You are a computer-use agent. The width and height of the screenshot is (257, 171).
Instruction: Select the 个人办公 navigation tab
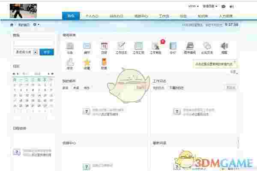click(92, 16)
